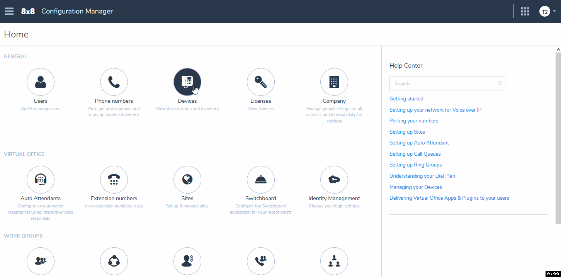Image resolution: width=561 pixels, height=277 pixels.
Task: Click the Identity Management label text
Action: coord(334,199)
